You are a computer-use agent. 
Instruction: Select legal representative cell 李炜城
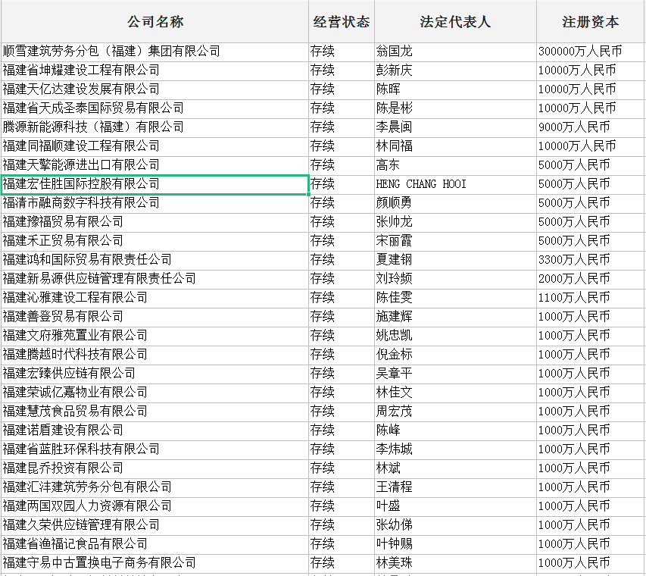click(455, 450)
